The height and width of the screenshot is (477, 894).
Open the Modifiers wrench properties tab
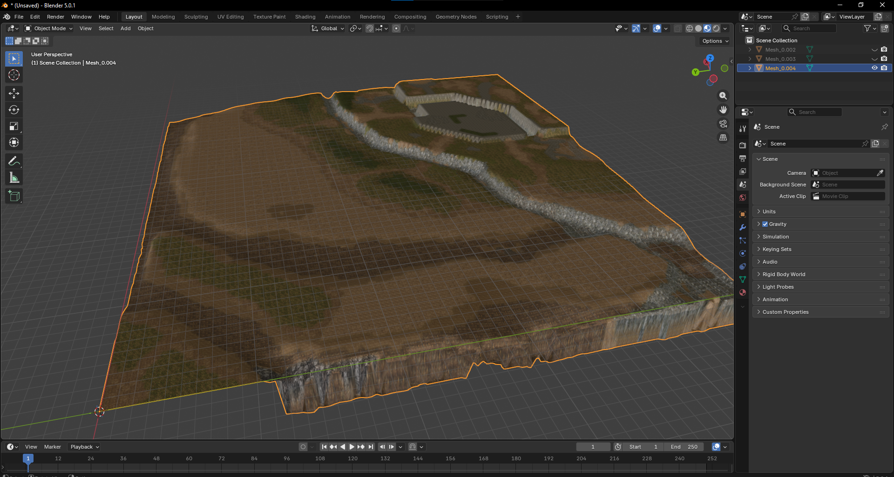click(743, 227)
